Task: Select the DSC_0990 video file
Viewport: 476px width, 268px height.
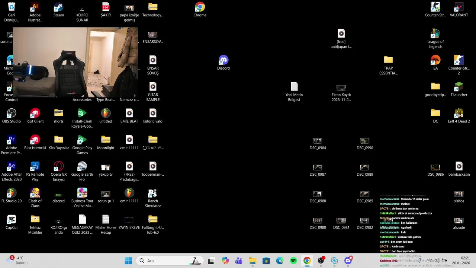Action: pos(365,144)
